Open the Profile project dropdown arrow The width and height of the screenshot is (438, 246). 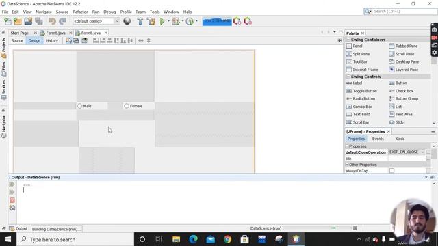click(196, 21)
